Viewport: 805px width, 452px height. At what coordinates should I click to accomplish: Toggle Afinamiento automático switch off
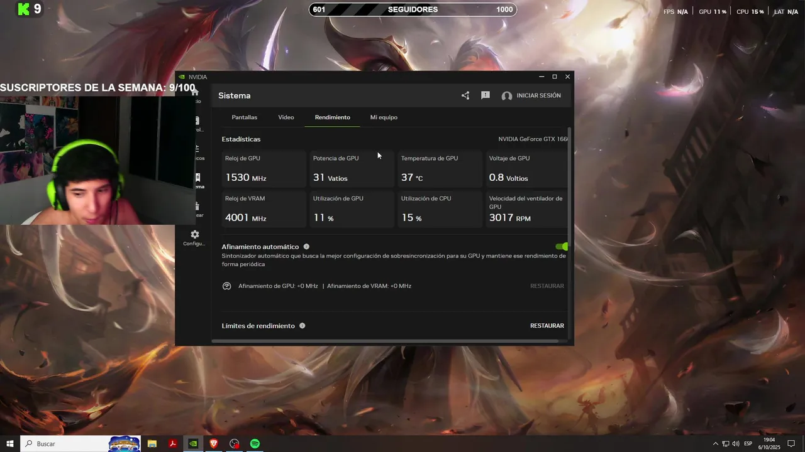(562, 247)
